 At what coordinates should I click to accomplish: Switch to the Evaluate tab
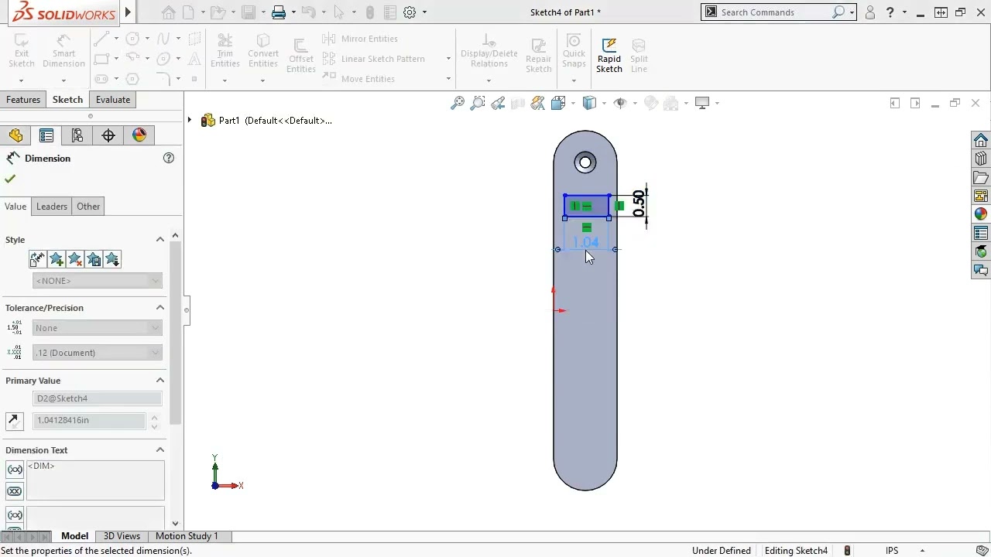[113, 100]
